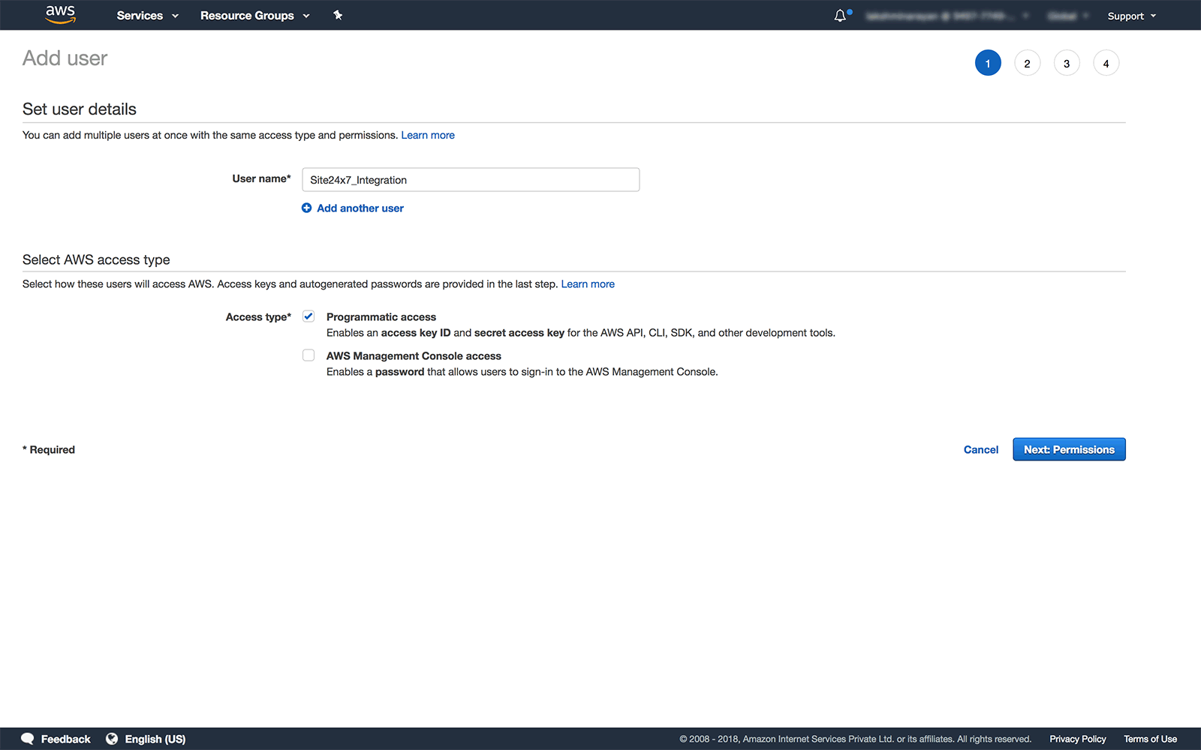1201x750 pixels.
Task: Open the Learn more link about access types
Action: coord(588,283)
